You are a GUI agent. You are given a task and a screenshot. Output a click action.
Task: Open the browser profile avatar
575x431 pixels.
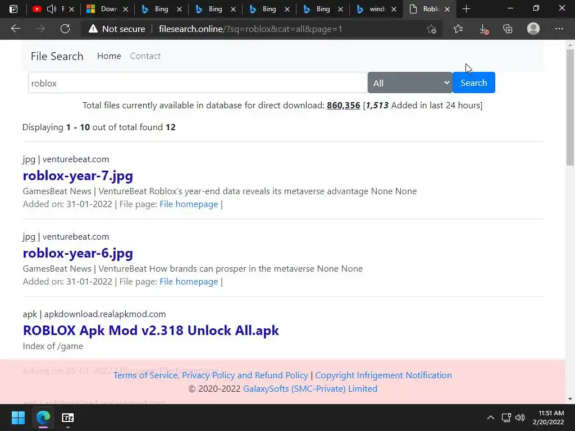tap(533, 29)
